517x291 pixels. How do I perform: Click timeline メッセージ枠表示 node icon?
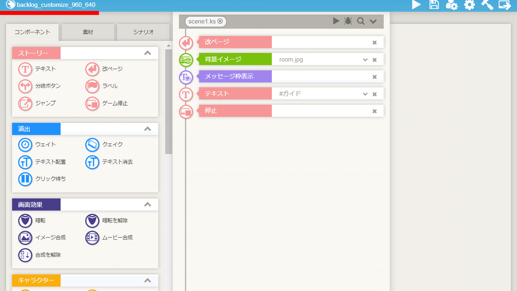pos(186,77)
